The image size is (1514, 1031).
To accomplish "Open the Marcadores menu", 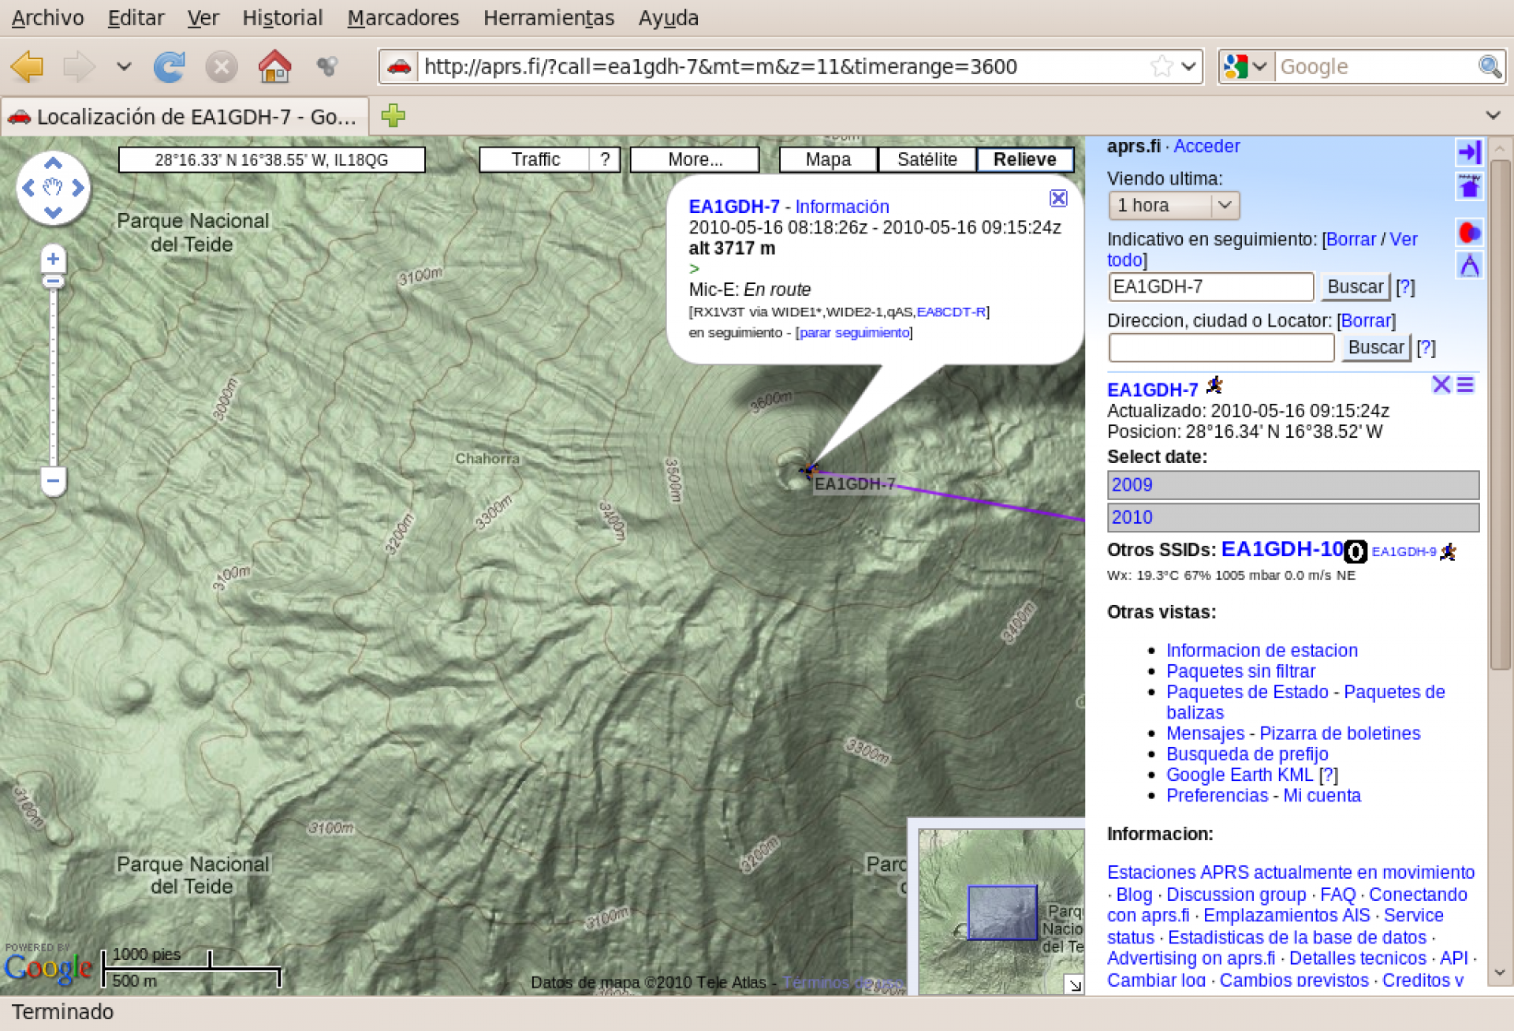I will point(403,17).
